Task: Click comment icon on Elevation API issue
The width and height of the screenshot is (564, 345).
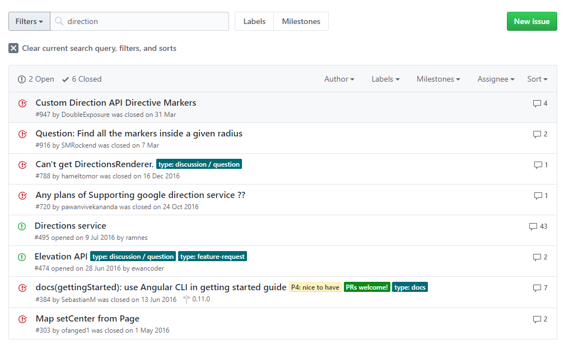Action: click(537, 257)
